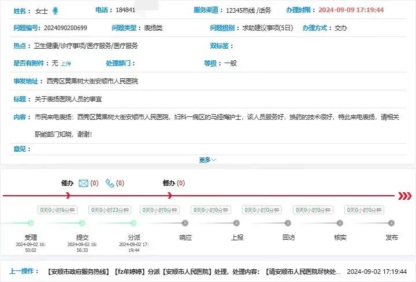This screenshot has height=282, width=416.
Task: Click the envelope message icon next to 催办
Action: click(83, 183)
